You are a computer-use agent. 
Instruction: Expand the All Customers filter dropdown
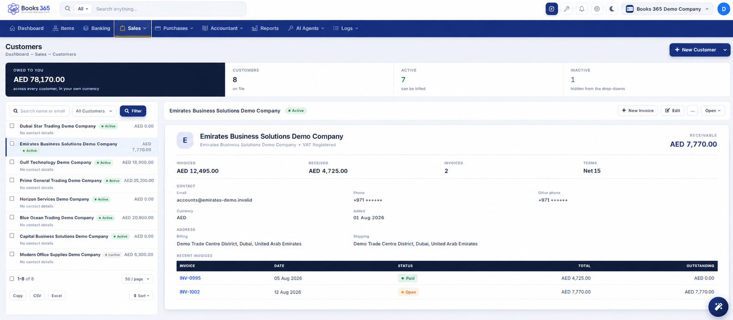(x=94, y=111)
